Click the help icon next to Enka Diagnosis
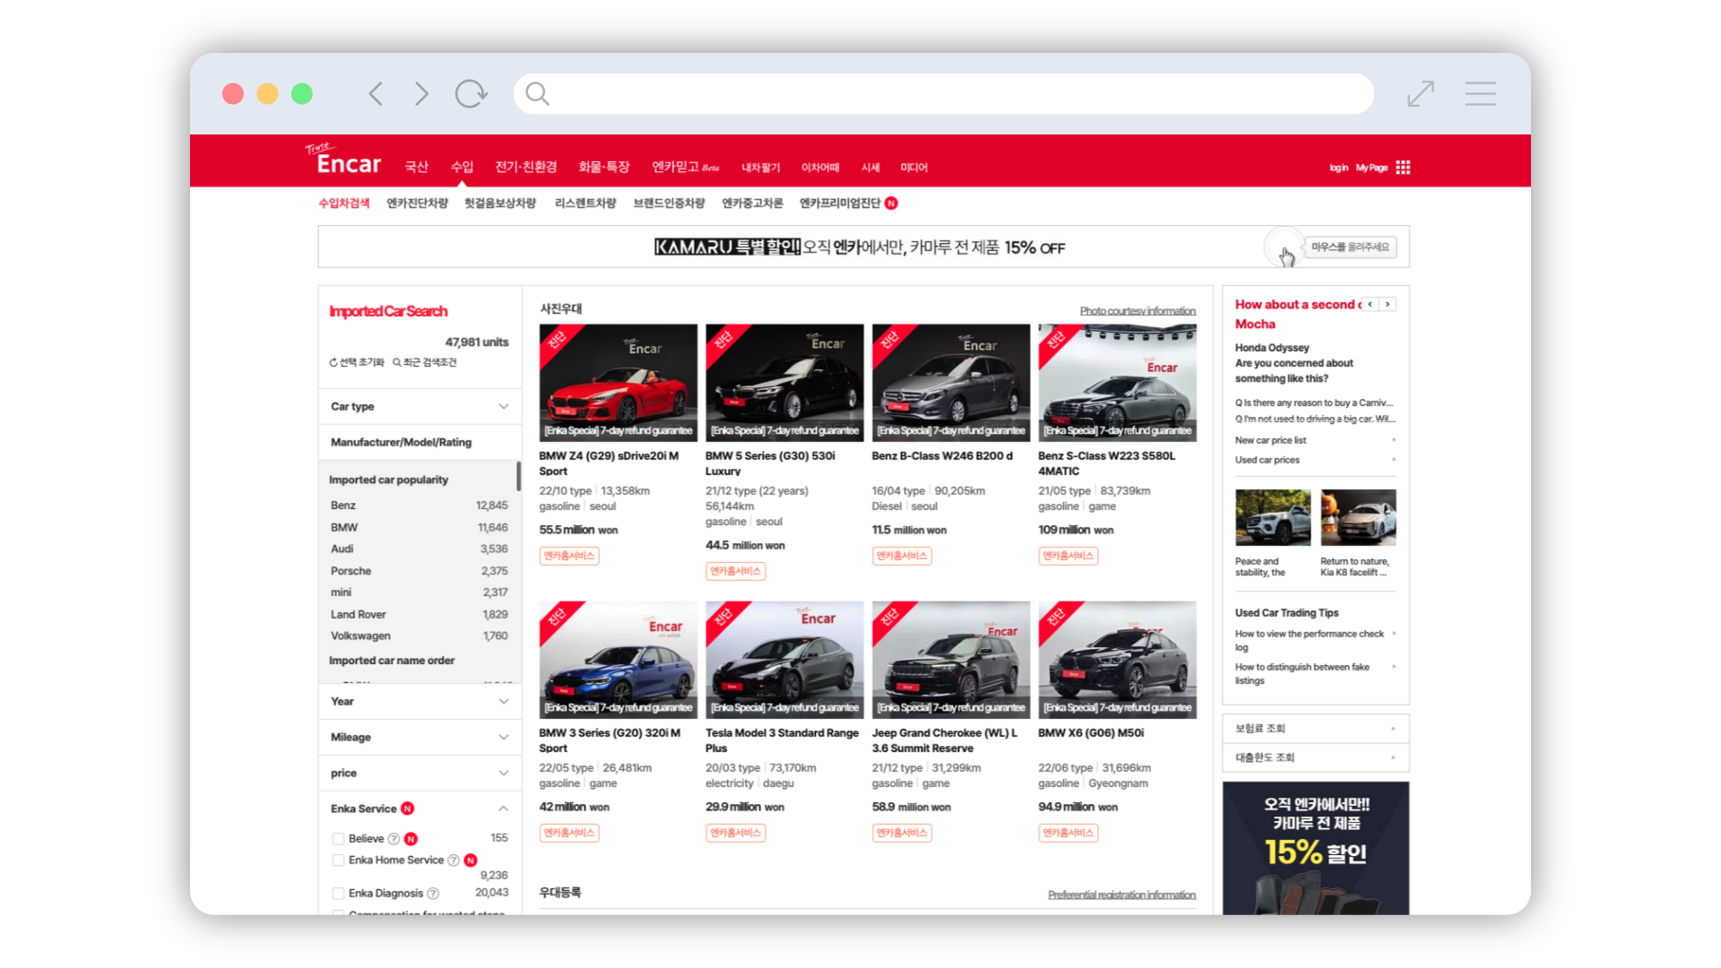Image resolution: width=1721 pixels, height=968 pixels. (433, 894)
